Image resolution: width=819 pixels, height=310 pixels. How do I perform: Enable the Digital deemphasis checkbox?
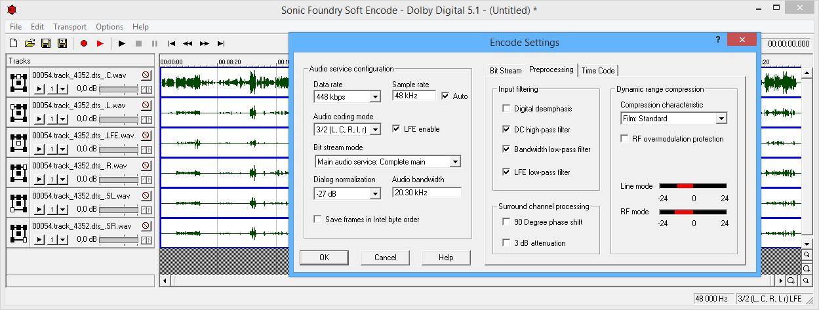click(506, 108)
